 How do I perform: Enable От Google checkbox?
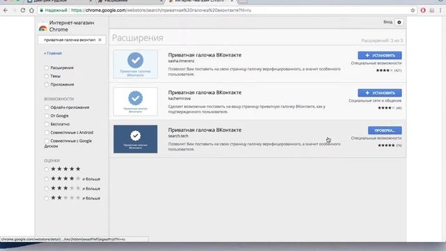click(47, 116)
